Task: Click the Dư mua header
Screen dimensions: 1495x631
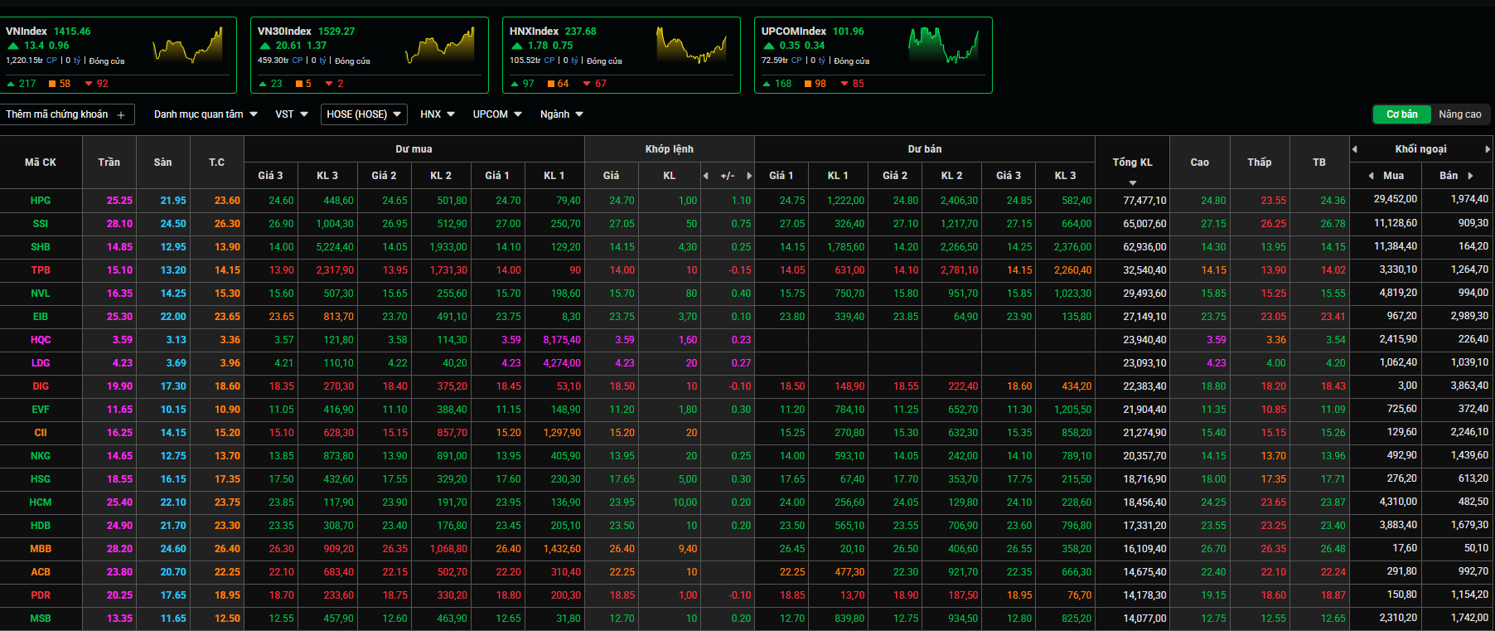Action: (414, 149)
